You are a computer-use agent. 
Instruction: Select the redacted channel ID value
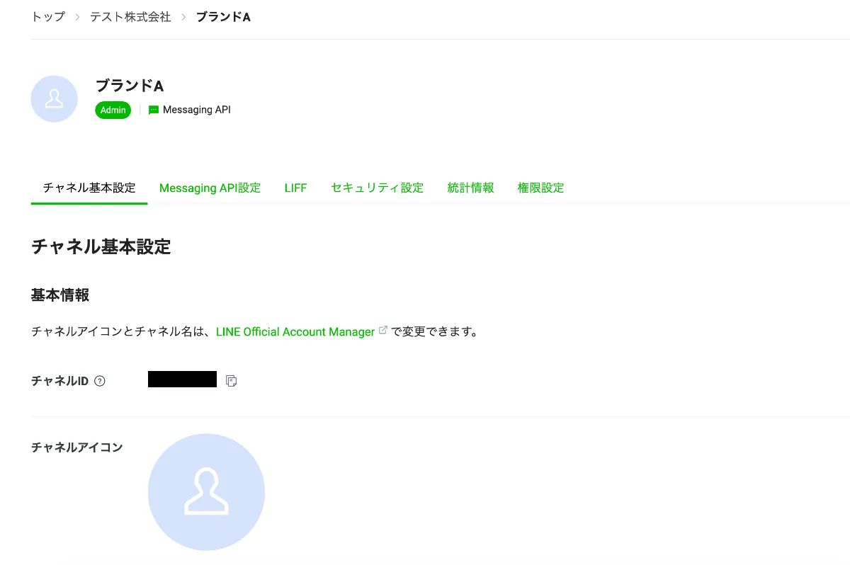coord(182,379)
